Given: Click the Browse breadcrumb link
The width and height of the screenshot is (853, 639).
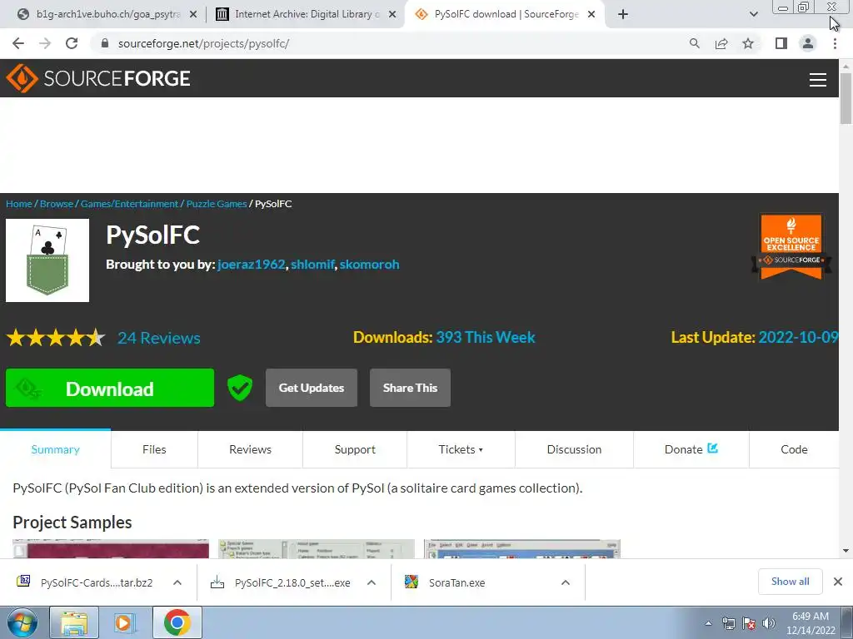Looking at the screenshot, I should [57, 204].
